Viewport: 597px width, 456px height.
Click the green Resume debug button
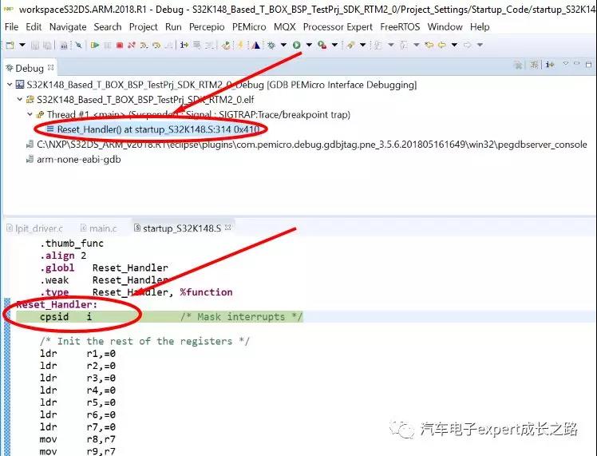(94, 46)
